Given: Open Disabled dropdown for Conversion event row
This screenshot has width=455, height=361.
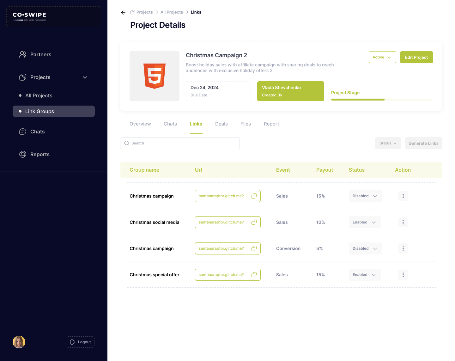Looking at the screenshot, I should (x=365, y=249).
